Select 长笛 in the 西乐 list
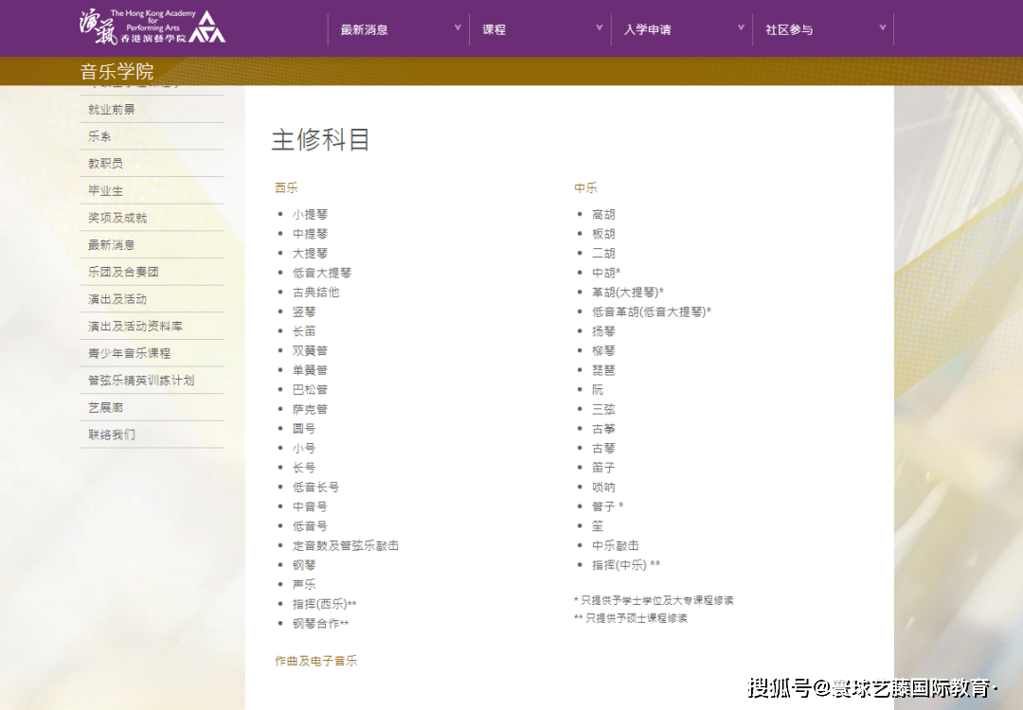The height and width of the screenshot is (710, 1023). 304,331
